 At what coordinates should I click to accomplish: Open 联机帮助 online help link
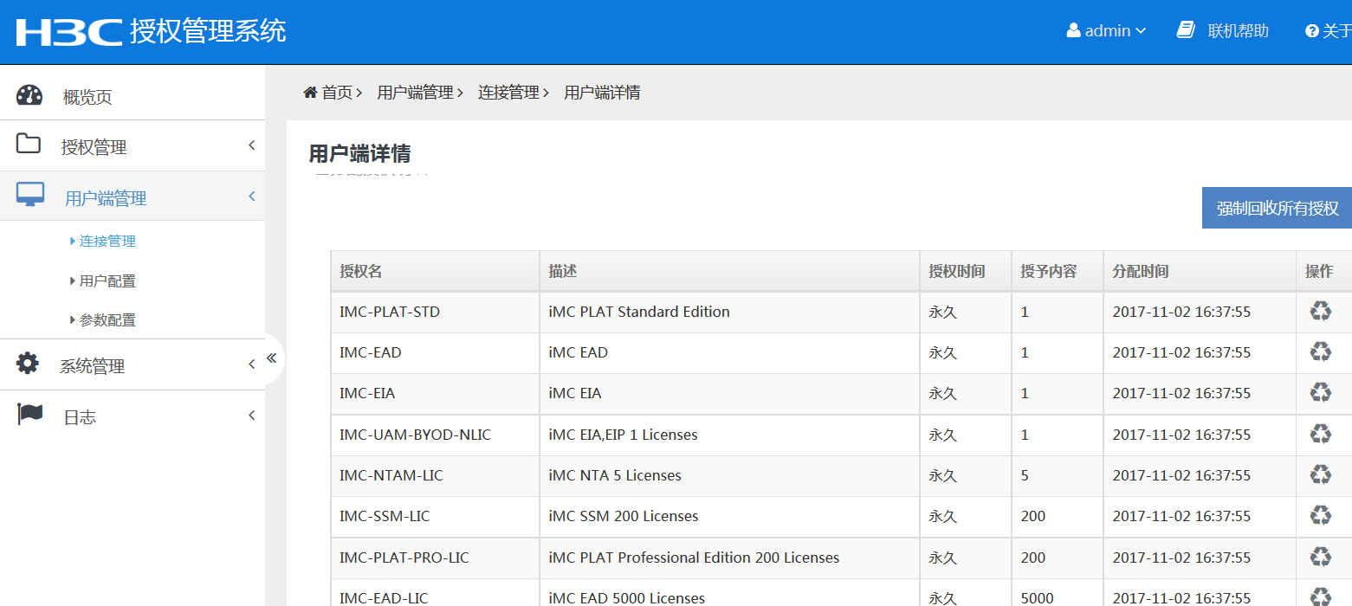pyautogui.click(x=1237, y=31)
